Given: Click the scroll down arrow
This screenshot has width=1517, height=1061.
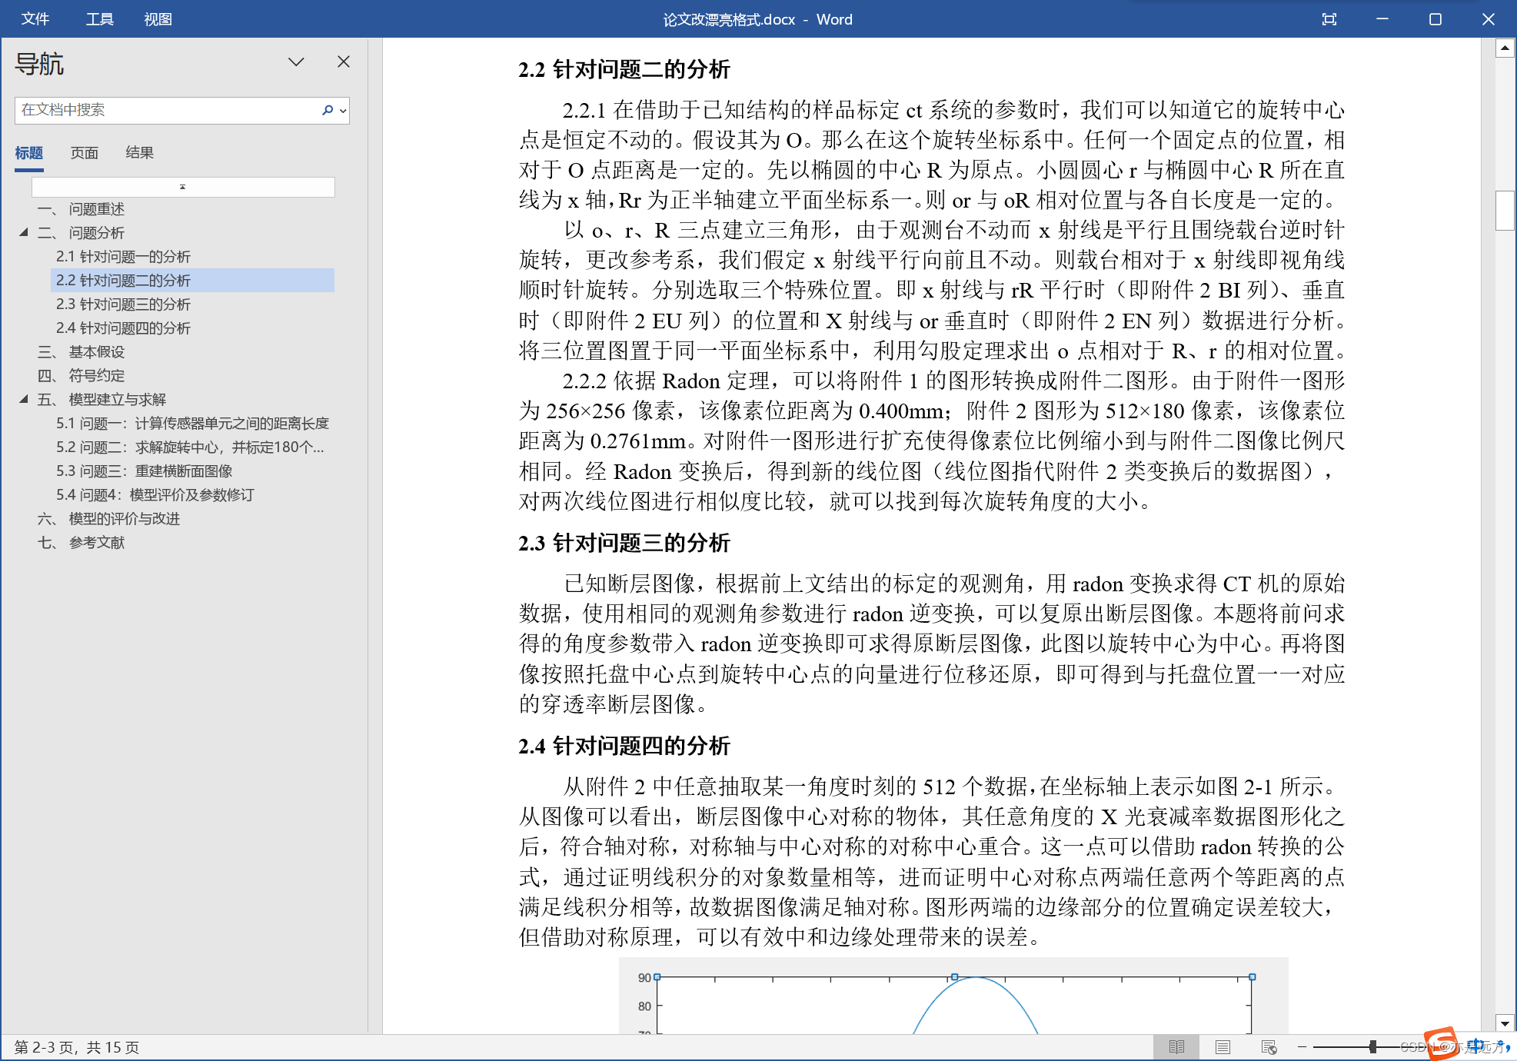Looking at the screenshot, I should pyautogui.click(x=1505, y=1023).
